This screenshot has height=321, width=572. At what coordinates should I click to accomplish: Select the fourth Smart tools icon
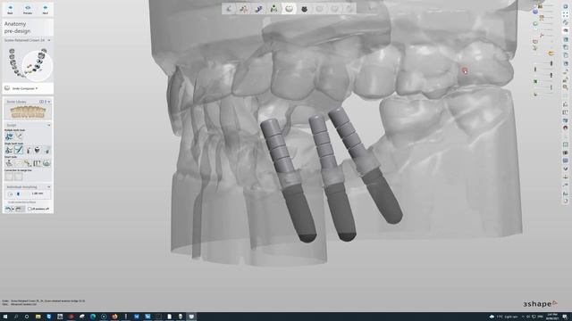(38, 163)
